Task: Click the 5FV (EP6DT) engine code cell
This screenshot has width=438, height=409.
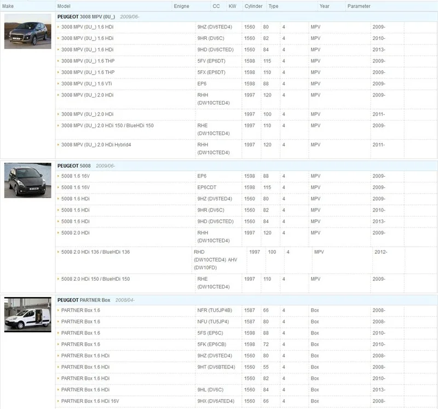Action: 211,61
